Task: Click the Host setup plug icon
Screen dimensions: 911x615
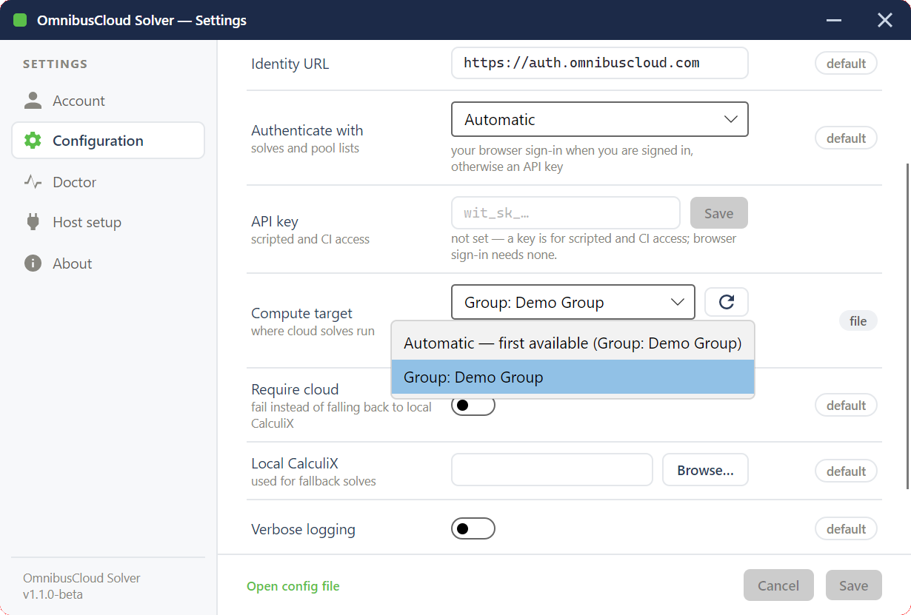Action: pos(33,222)
